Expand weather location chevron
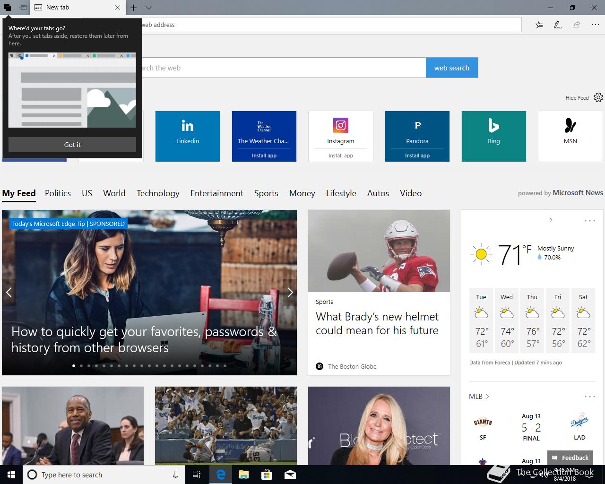Image resolution: width=605 pixels, height=484 pixels. [551, 220]
